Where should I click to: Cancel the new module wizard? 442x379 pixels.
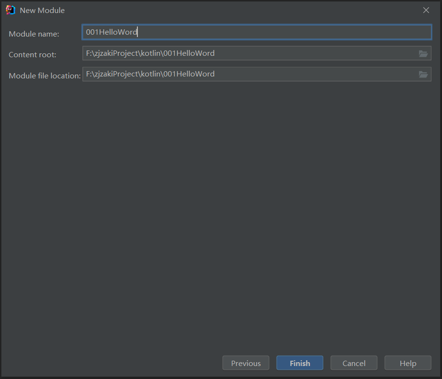(x=354, y=363)
